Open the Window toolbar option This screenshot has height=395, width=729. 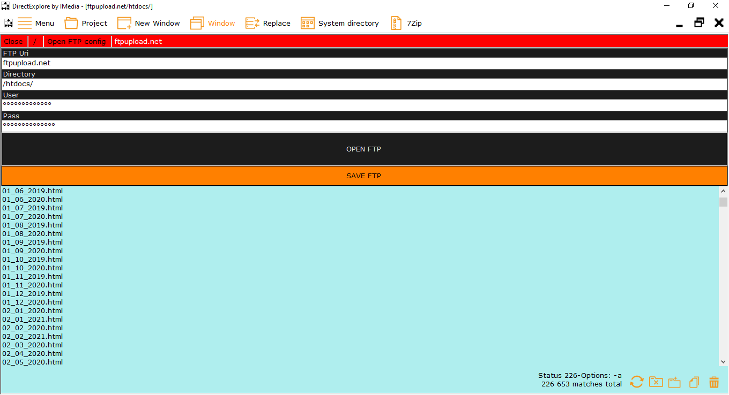click(213, 23)
